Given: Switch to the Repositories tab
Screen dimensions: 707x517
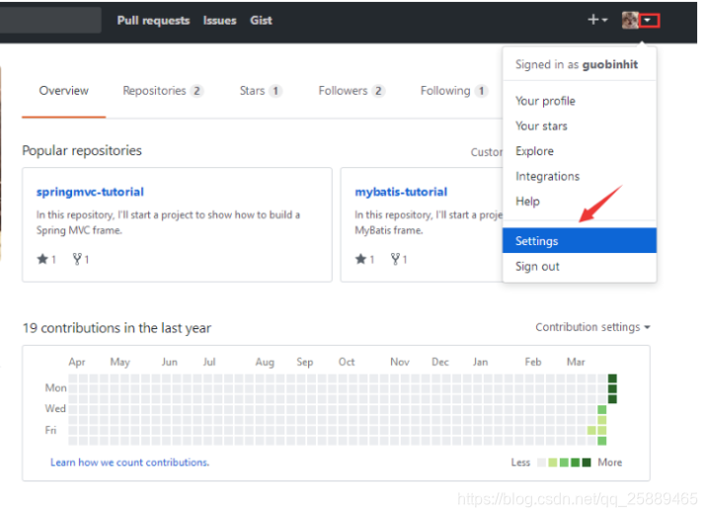Looking at the screenshot, I should point(163,91).
